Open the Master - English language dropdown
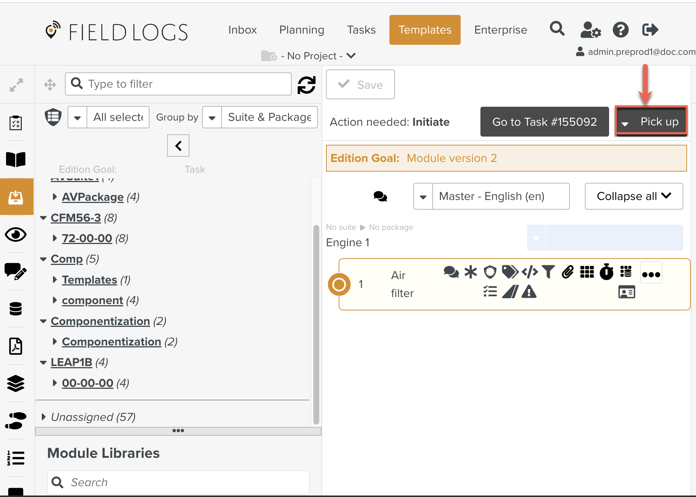This screenshot has width=696, height=497. (423, 197)
